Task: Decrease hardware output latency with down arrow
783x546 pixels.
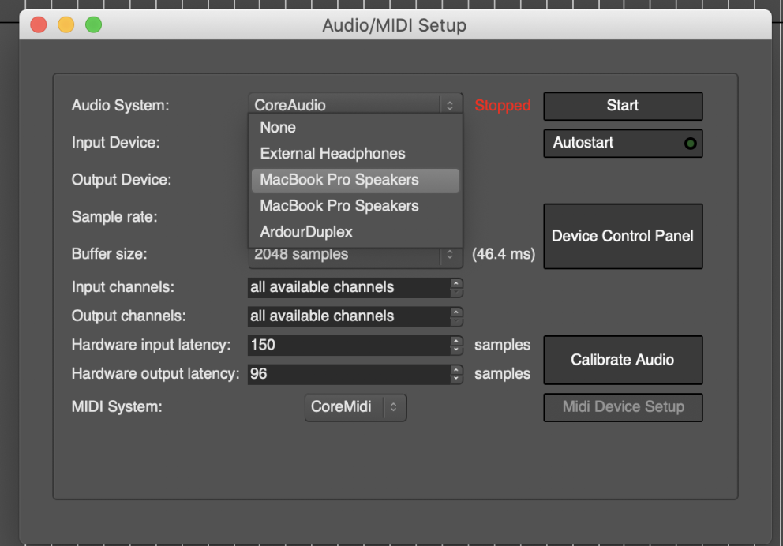Action: (x=456, y=378)
